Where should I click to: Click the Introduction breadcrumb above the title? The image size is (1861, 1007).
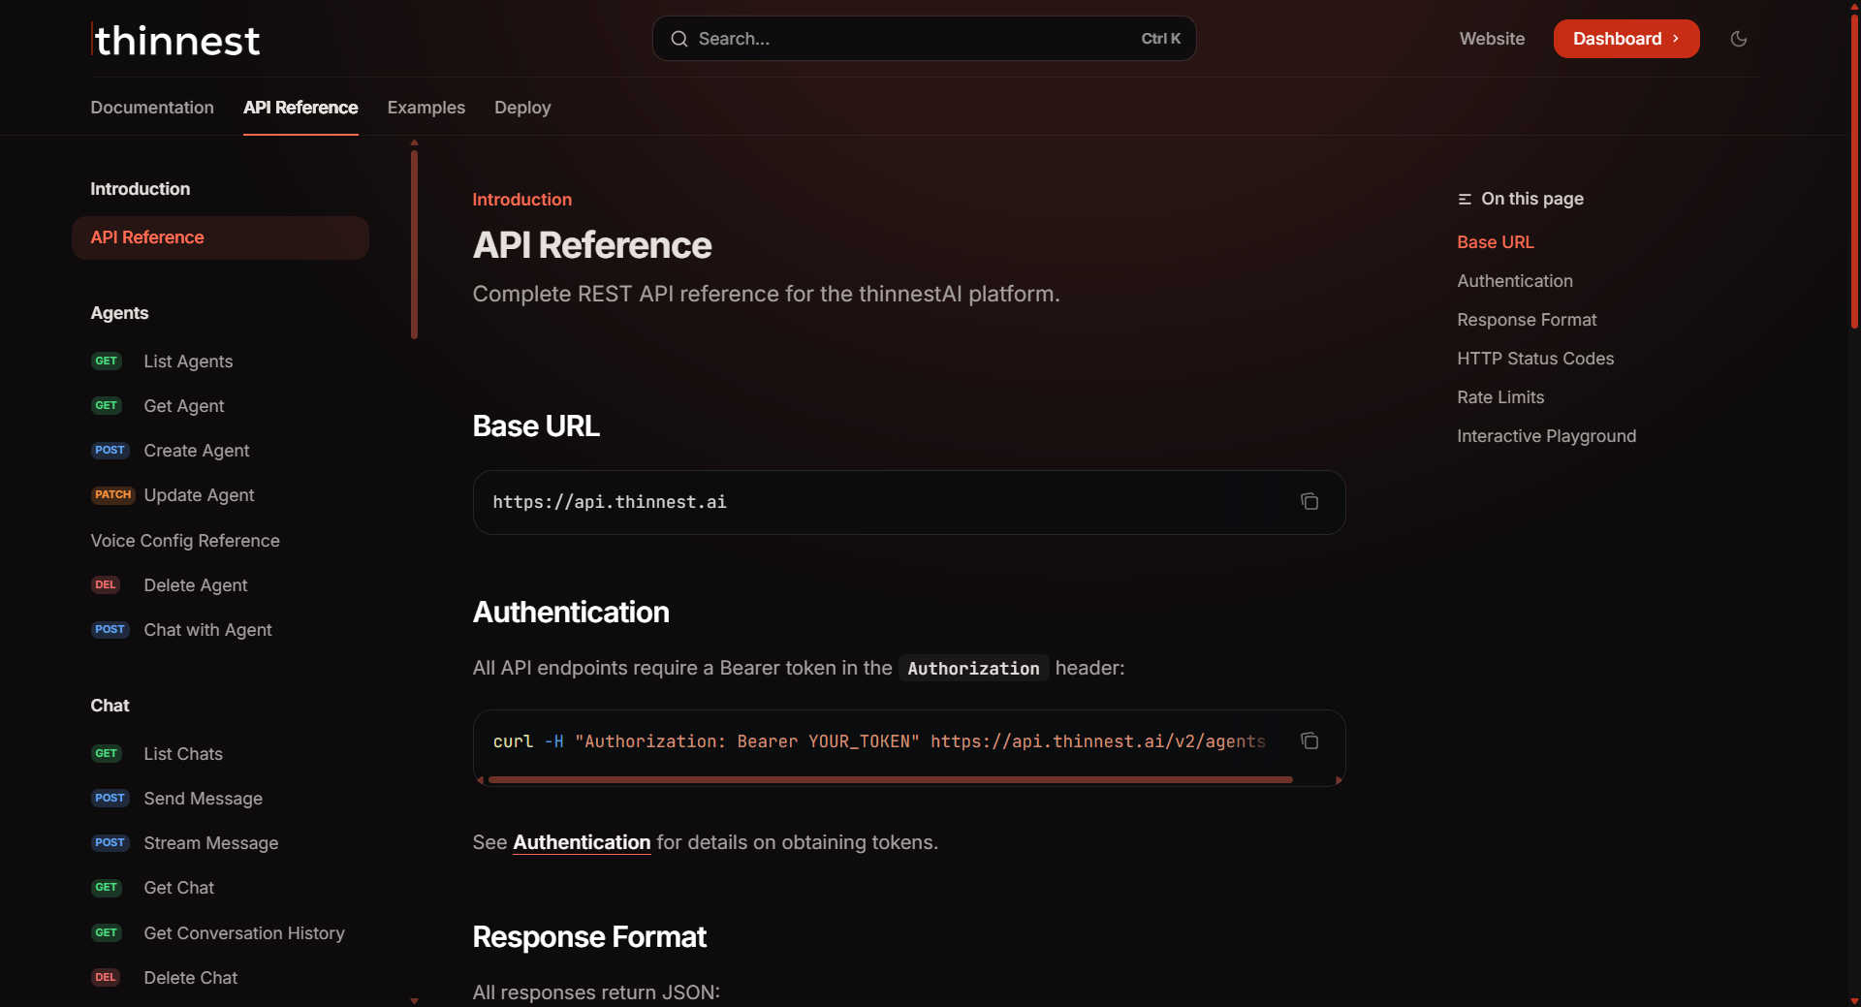point(521,200)
